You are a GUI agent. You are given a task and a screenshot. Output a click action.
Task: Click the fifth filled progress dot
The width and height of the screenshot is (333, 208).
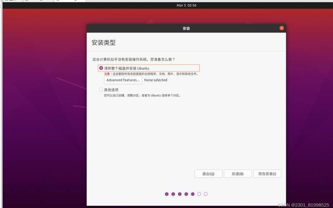tap(193, 194)
